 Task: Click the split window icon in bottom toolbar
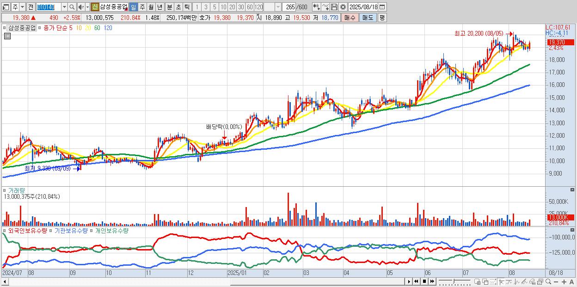tap(477, 281)
